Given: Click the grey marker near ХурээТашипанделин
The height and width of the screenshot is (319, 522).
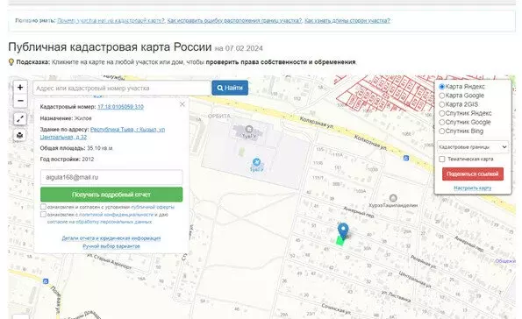Looking at the screenshot, I should click(393, 198).
